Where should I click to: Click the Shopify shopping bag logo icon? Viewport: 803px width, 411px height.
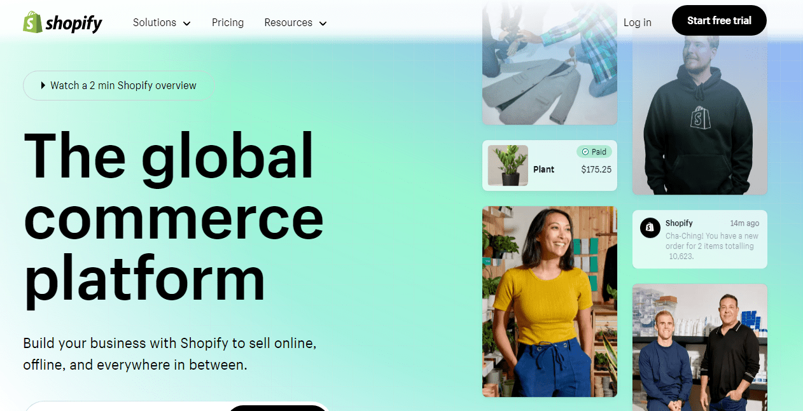(x=32, y=22)
